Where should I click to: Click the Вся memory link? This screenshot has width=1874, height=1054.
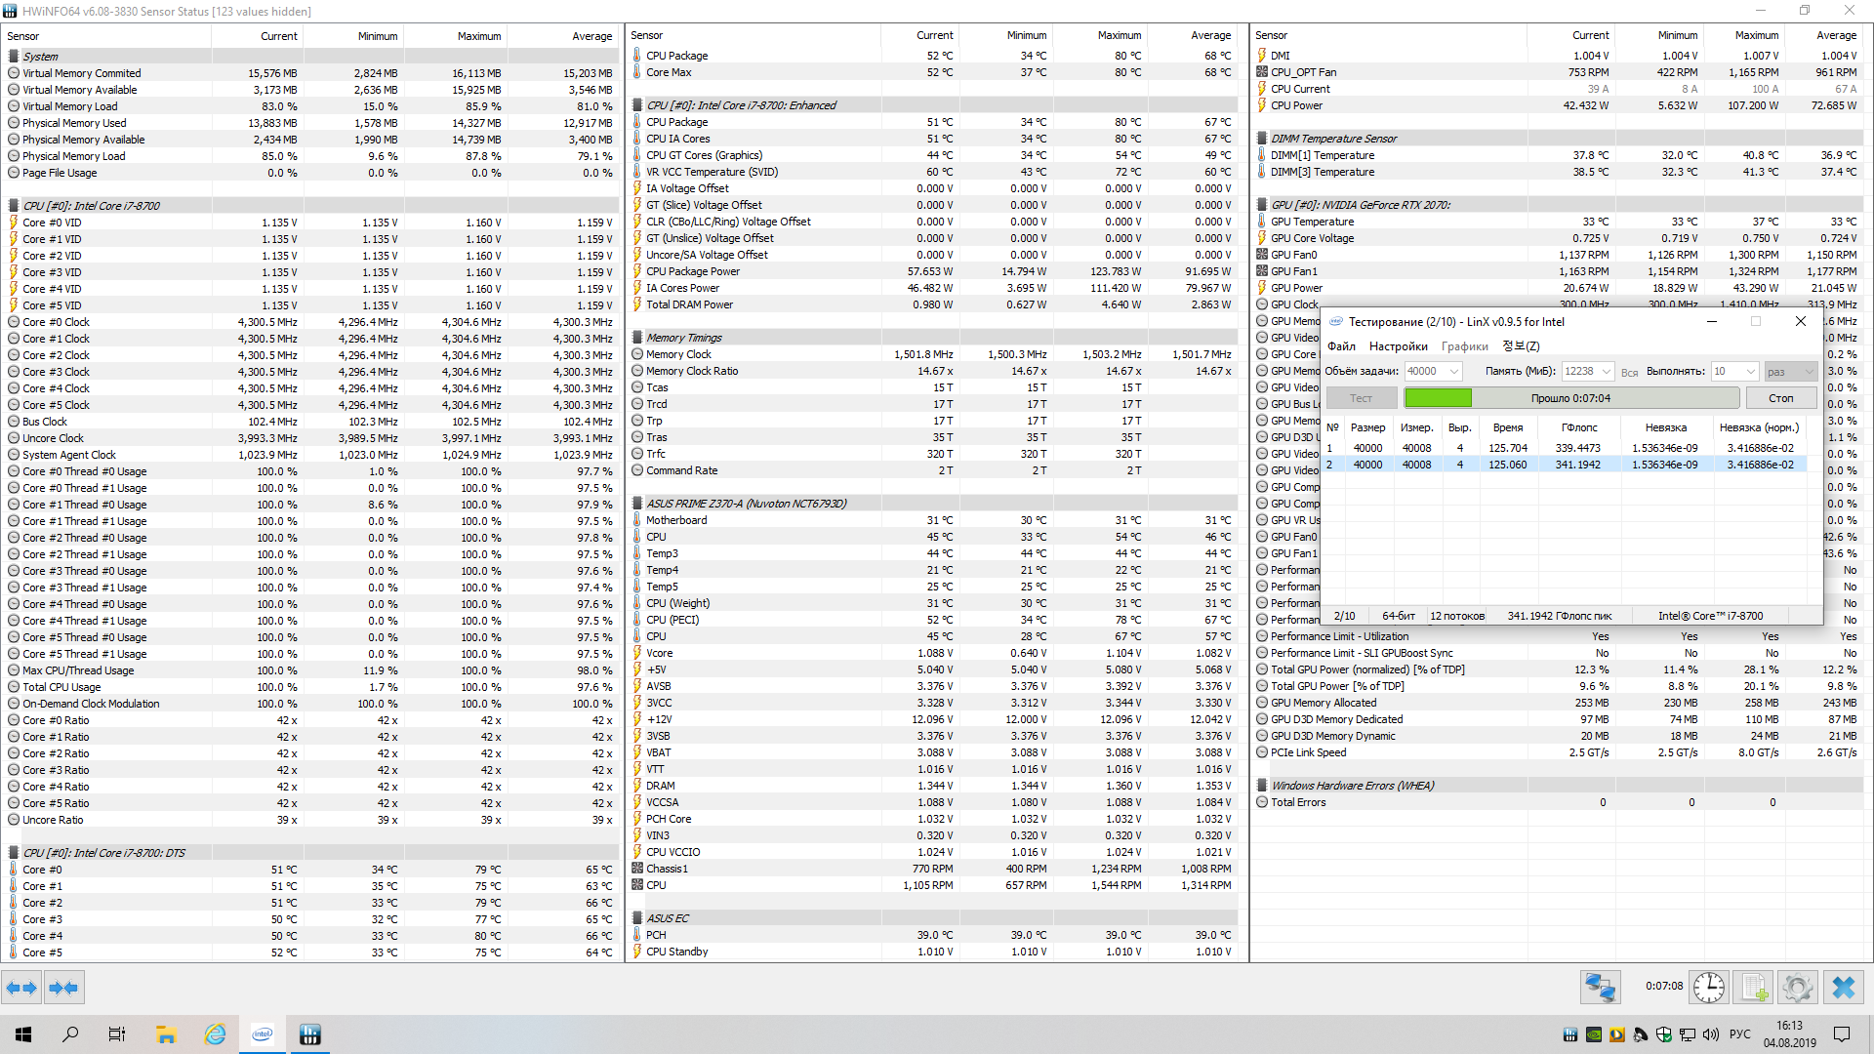coord(1629,373)
